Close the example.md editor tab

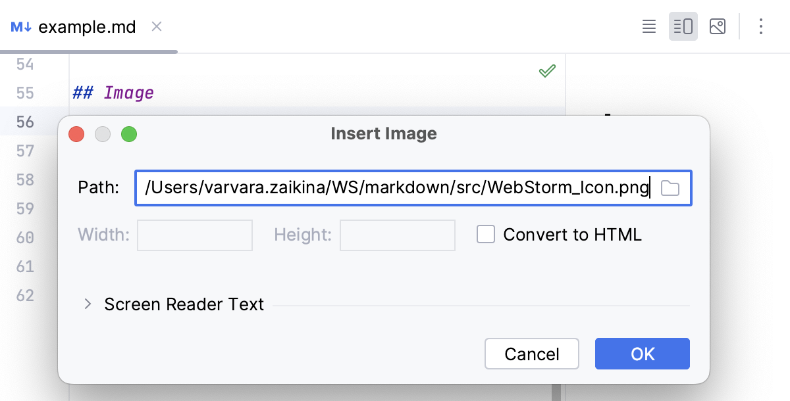[x=156, y=27]
